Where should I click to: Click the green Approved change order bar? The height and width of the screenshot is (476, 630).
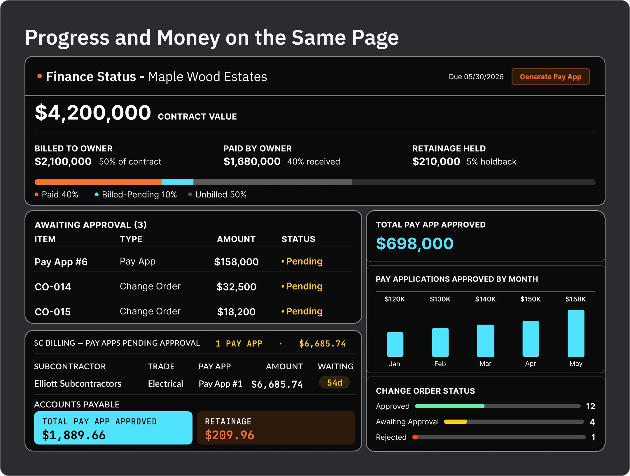(x=450, y=406)
